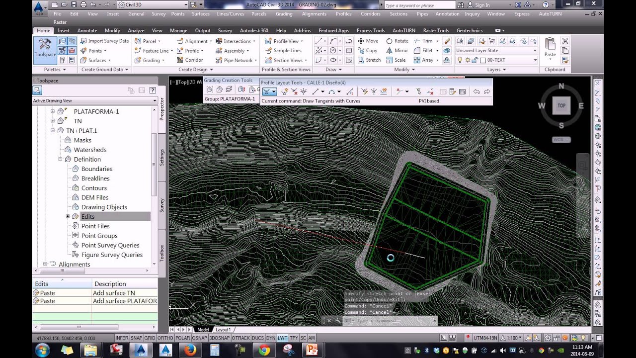This screenshot has width=636, height=358.
Task: Select Breaklines in the Definition tree
Action: (x=95, y=178)
